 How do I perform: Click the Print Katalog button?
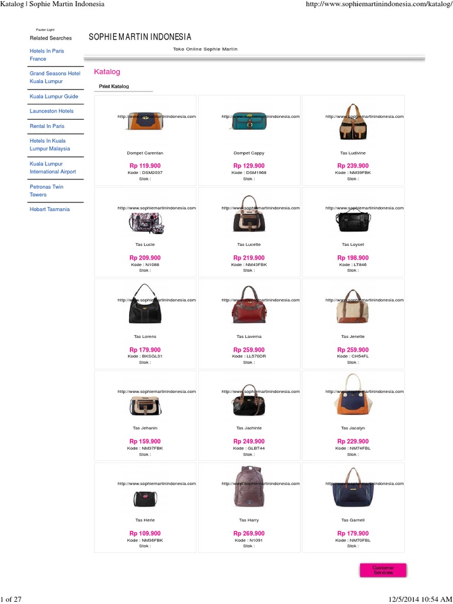[x=114, y=86]
